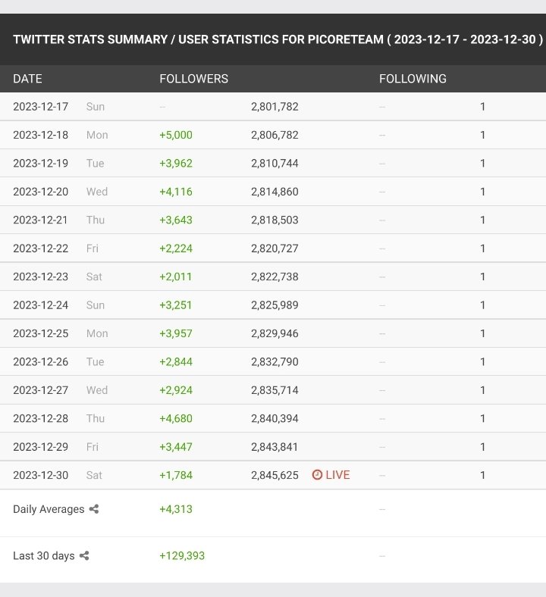
Task: Click follower gain +2,924
Action: coord(176,390)
